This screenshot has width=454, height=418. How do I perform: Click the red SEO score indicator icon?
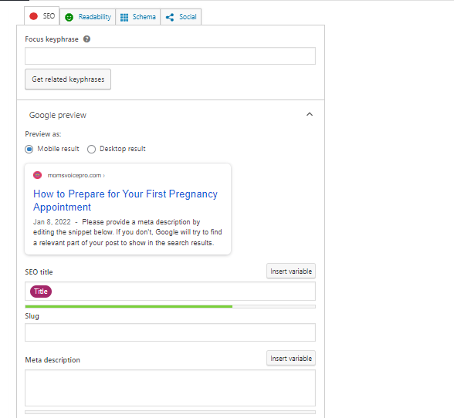(34, 16)
